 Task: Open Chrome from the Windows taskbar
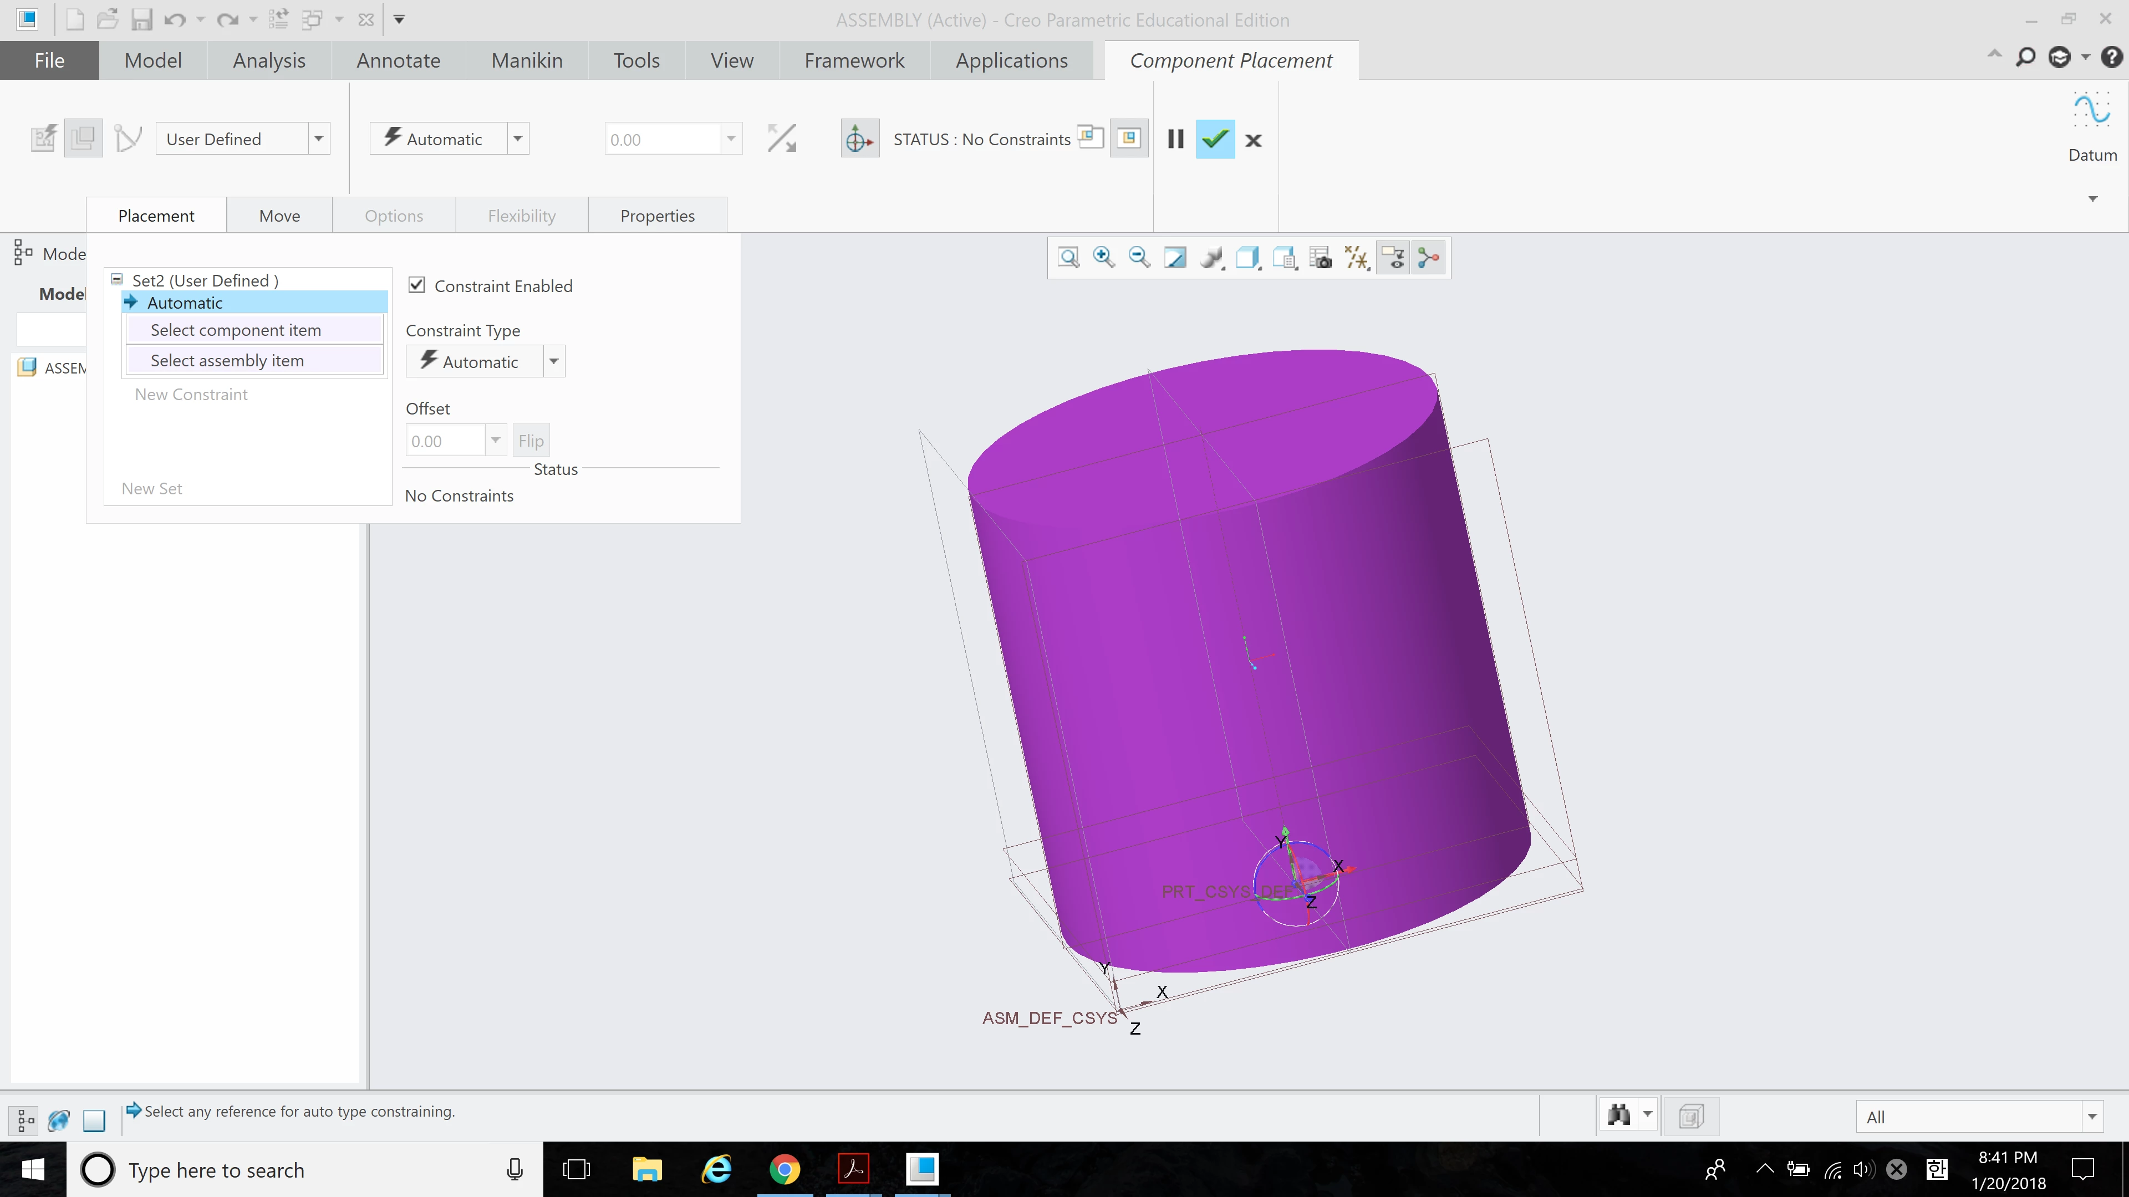[x=785, y=1170]
